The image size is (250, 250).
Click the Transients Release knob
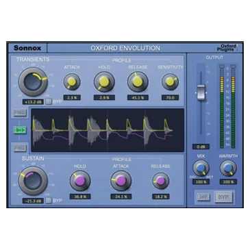click(138, 82)
